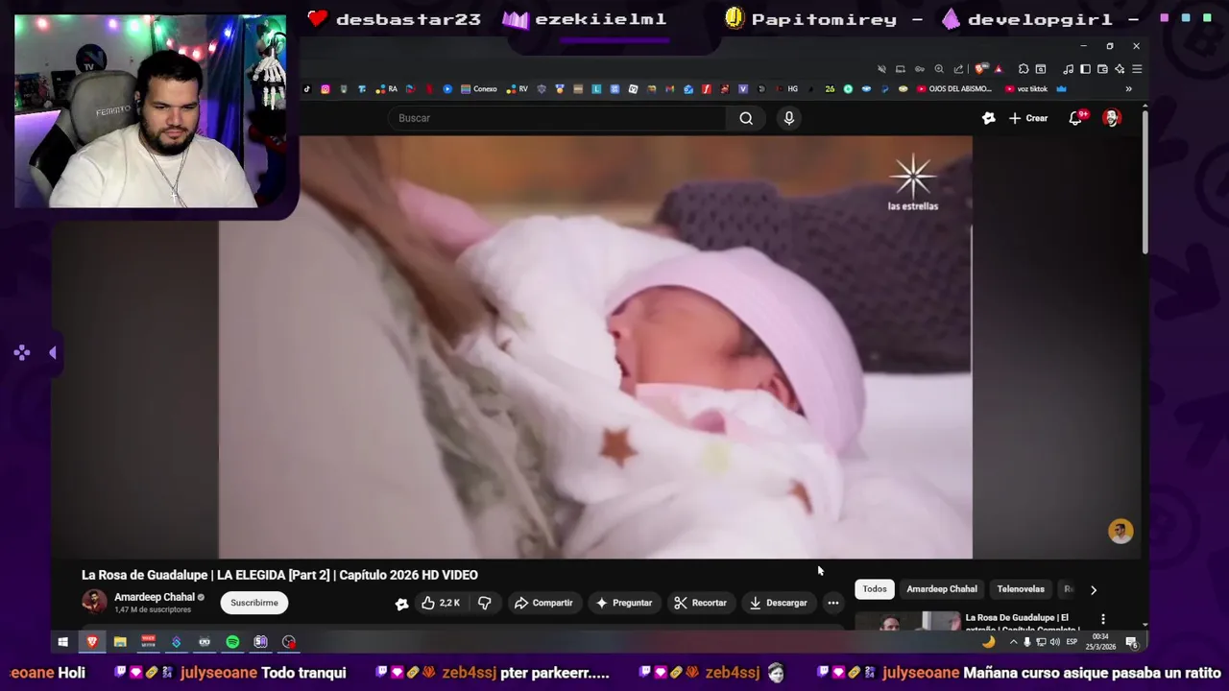Viewport: 1229px width, 691px height.
Task: Click the video player area
Action: pyautogui.click(x=595, y=346)
